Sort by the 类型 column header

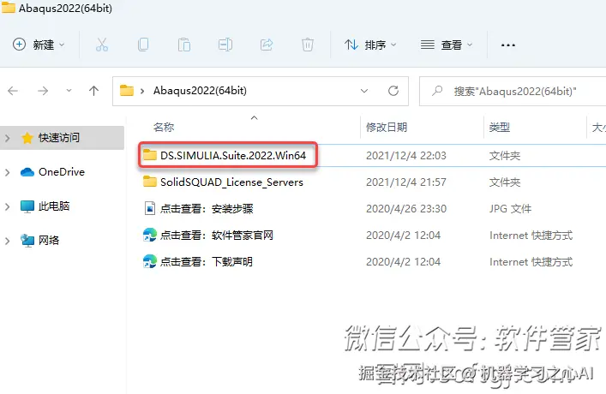[500, 127]
